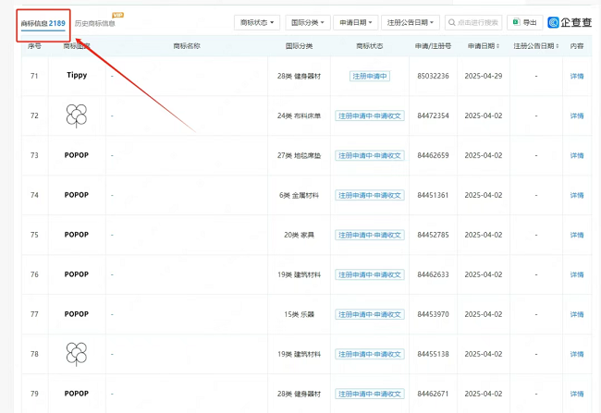Switch to the 商标信息 2189 tab
601x413 pixels.
click(43, 23)
